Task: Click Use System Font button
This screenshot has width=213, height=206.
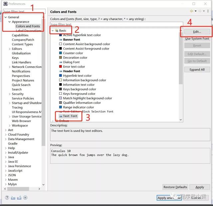Action: [x=197, y=39]
